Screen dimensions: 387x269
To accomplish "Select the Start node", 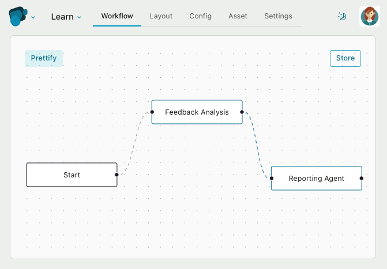I will tap(72, 175).
